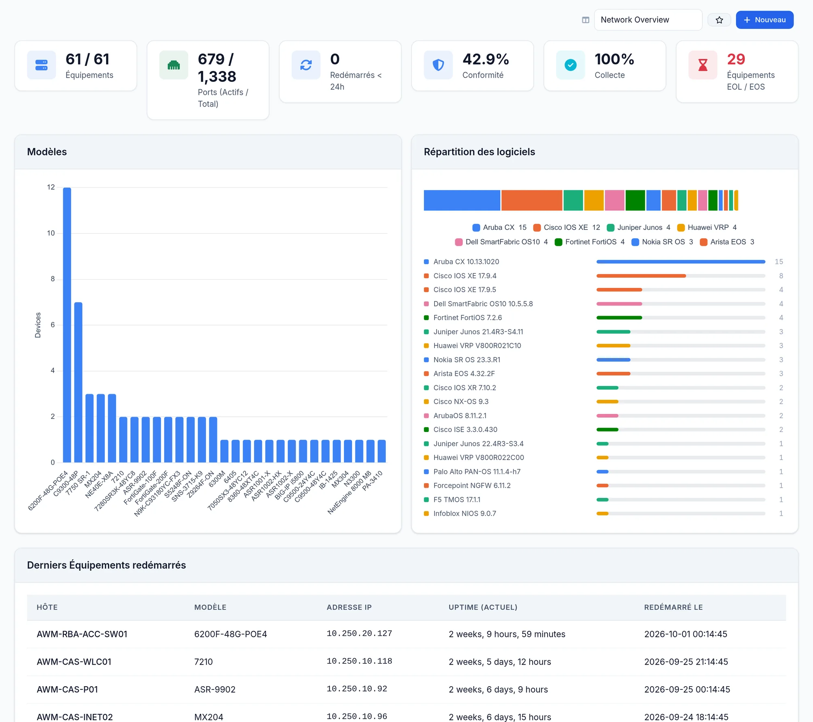This screenshot has width=813, height=722.
Task: Click the Cisco IOS XE 17.9.4 row
Action: [x=603, y=276]
